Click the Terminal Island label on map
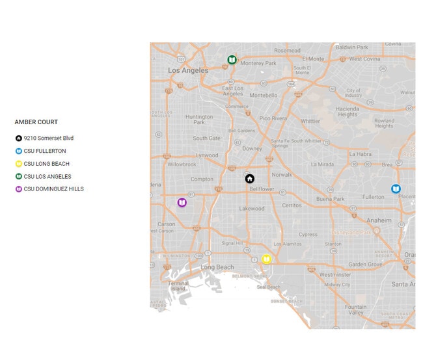The width and height of the screenshot is (423, 353). [x=178, y=285]
